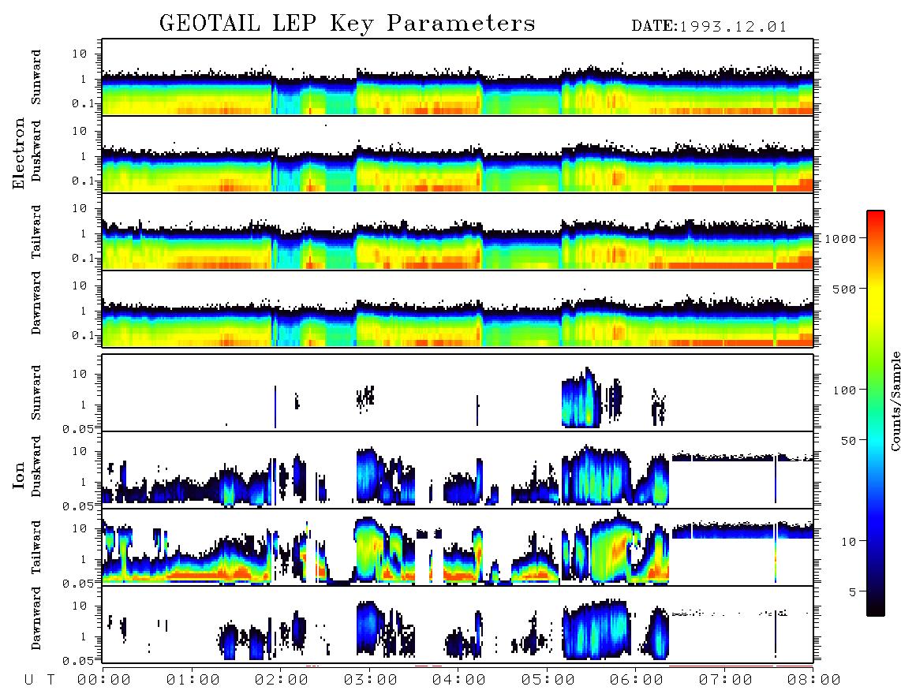Click the 08:00 time tick label
This screenshot has height=694, width=901.
(813, 681)
